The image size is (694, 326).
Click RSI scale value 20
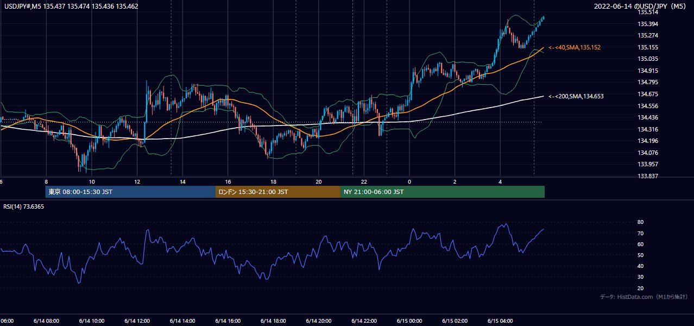(641, 288)
